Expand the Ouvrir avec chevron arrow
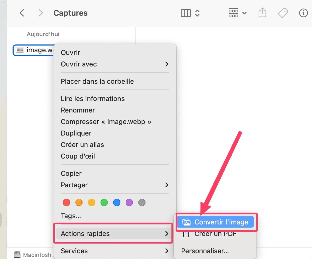Image resolution: width=312 pixels, height=259 pixels. (167, 64)
